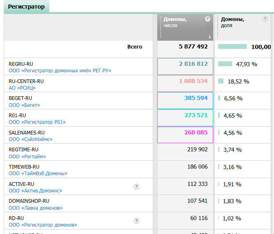Viewport: 274px width, 234px height.
Task: Open link ООО «СэйлНэймс»
Action: point(30,139)
